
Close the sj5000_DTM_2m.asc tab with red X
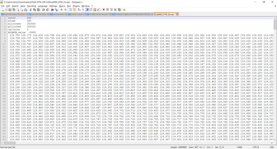pos(177,14)
